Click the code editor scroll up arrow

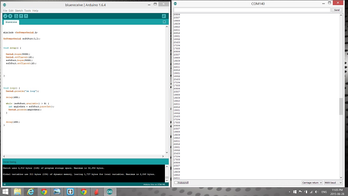click(167, 26)
